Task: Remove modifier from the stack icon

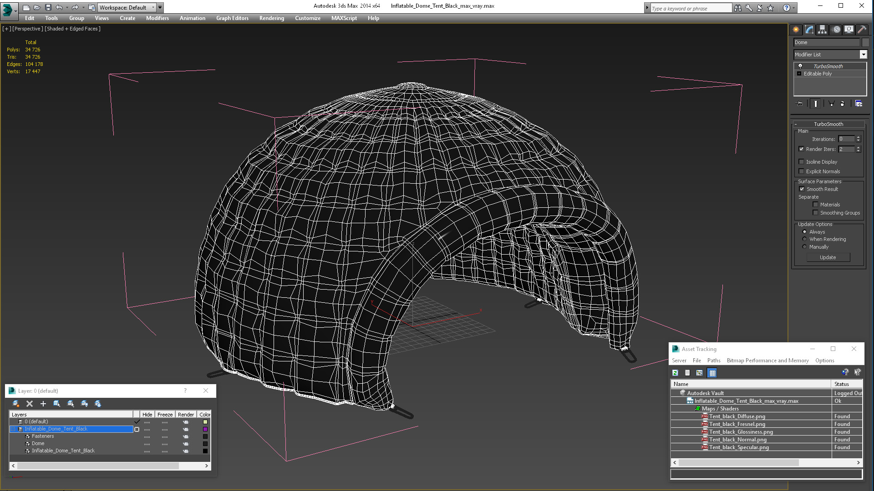Action: click(x=842, y=104)
